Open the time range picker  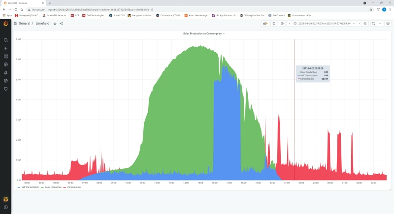(324, 23)
